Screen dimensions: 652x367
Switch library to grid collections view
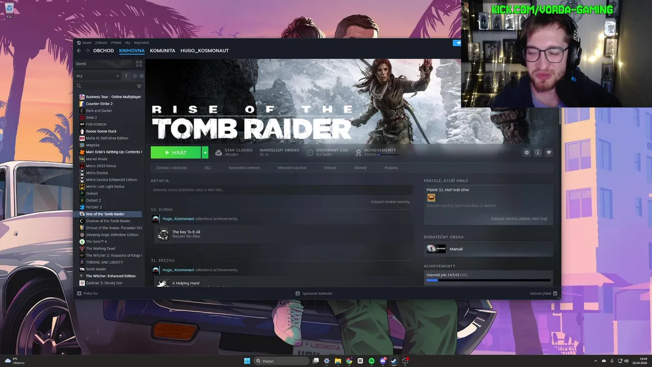click(139, 64)
